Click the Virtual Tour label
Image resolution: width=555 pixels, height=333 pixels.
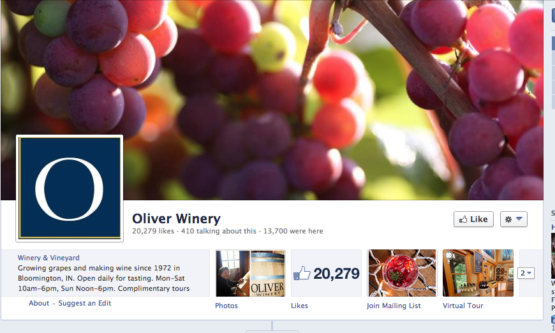pos(463,306)
